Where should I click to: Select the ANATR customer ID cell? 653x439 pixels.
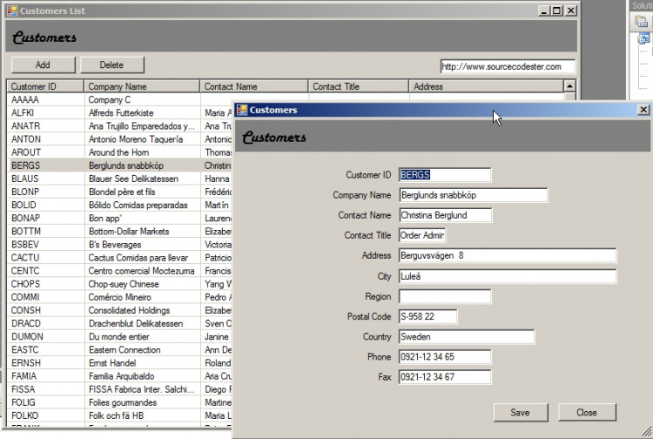pyautogui.click(x=46, y=126)
